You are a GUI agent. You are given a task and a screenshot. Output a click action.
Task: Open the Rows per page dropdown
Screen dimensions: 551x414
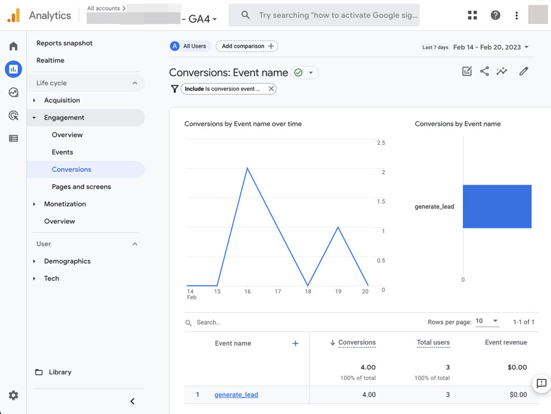(x=488, y=321)
